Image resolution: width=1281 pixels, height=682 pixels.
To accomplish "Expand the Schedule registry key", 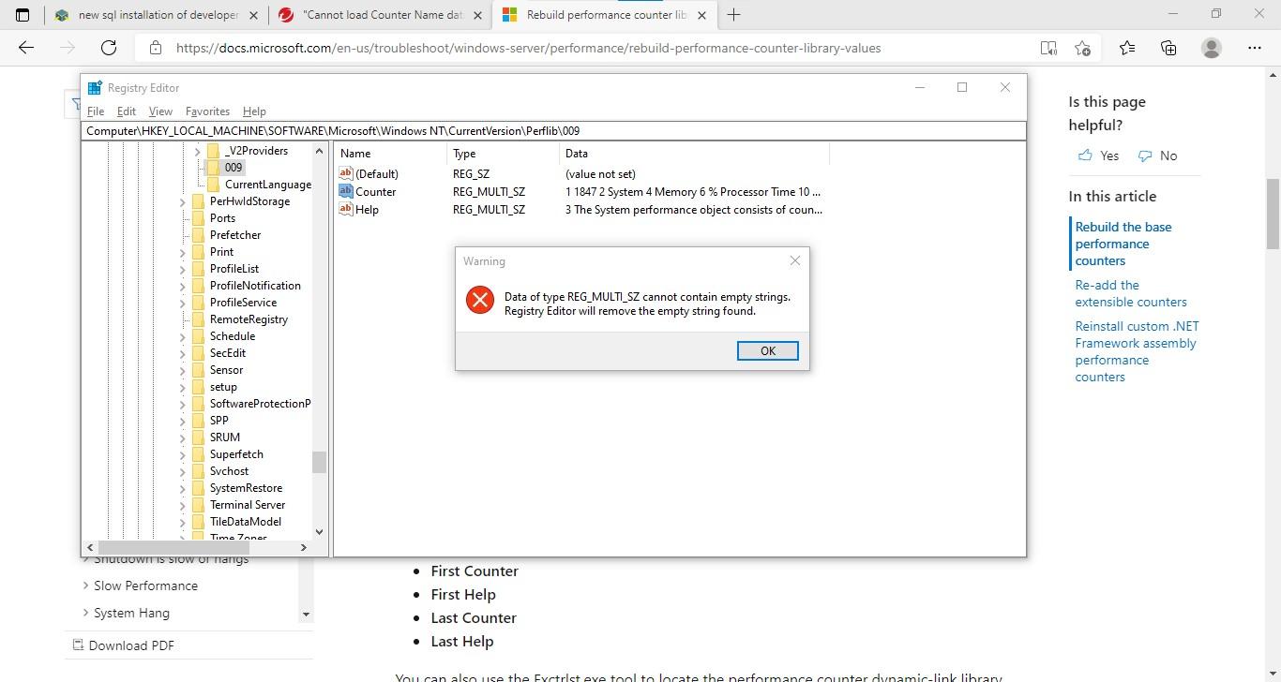I will click(x=182, y=336).
